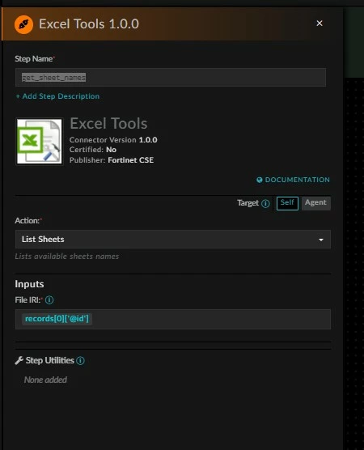Click the globe icon beside DOCUMENTATION
This screenshot has width=364, height=450.
260,180
